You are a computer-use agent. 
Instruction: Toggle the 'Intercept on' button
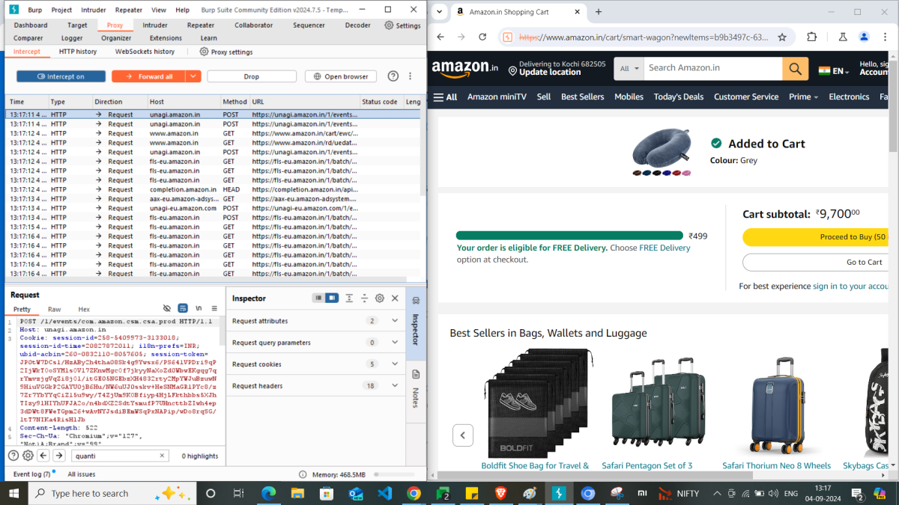click(x=61, y=76)
